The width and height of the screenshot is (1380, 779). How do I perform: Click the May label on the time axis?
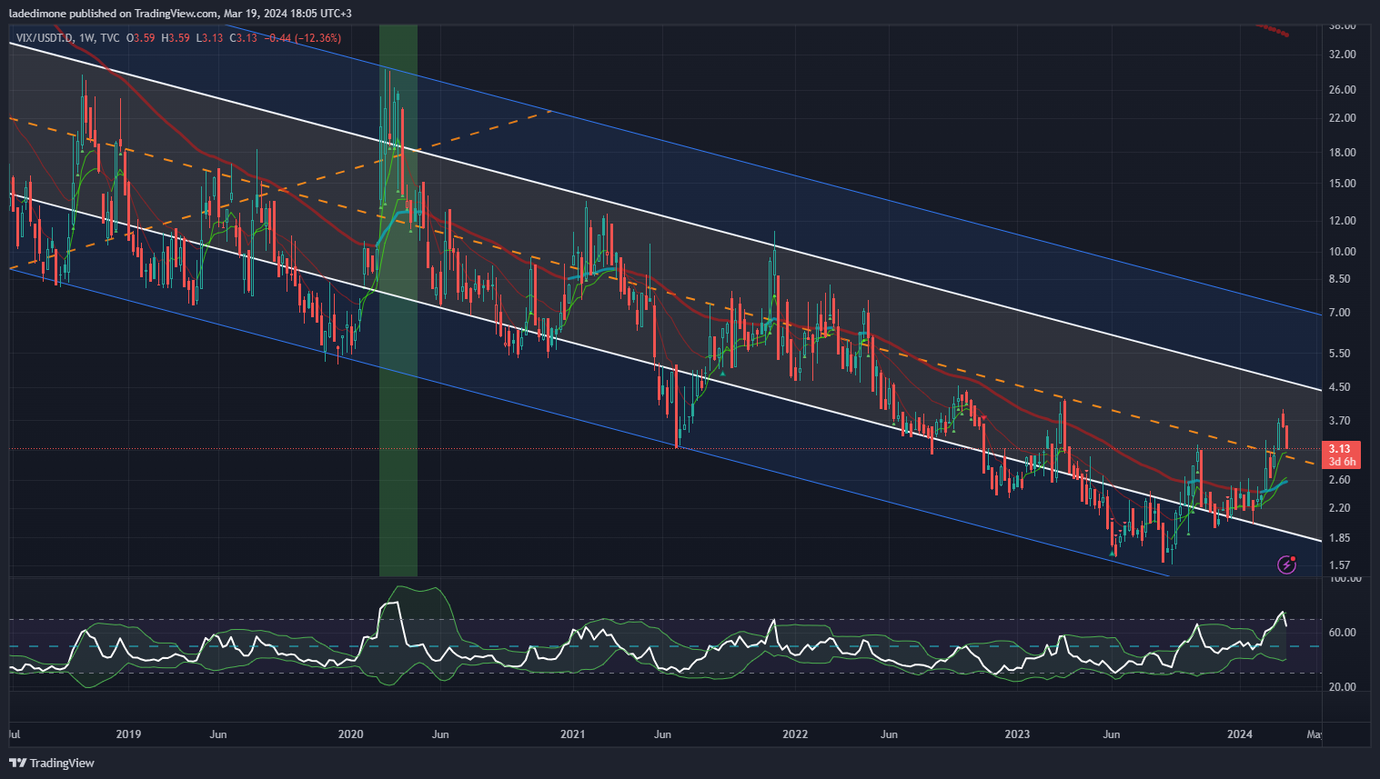tap(1315, 734)
